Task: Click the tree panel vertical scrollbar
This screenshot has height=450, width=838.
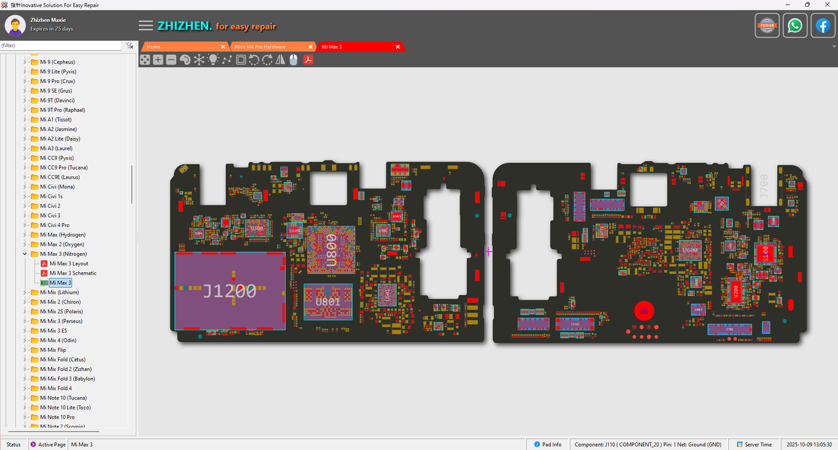Action: point(132,184)
